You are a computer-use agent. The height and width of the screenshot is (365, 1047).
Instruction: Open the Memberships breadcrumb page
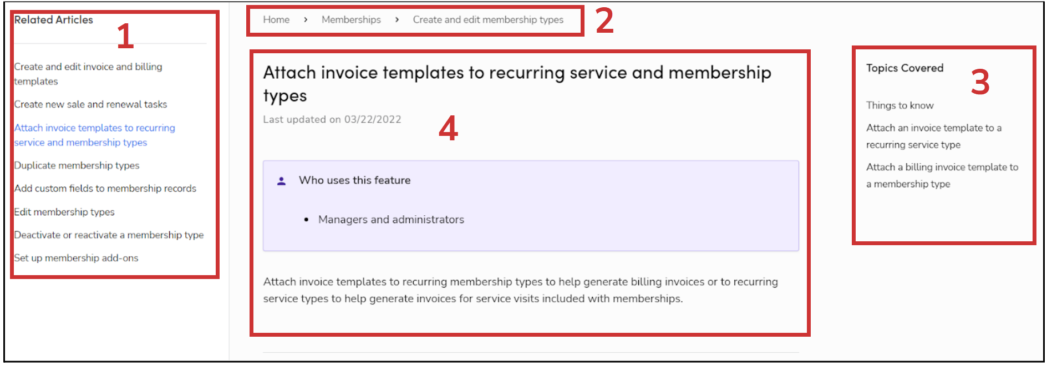point(350,19)
